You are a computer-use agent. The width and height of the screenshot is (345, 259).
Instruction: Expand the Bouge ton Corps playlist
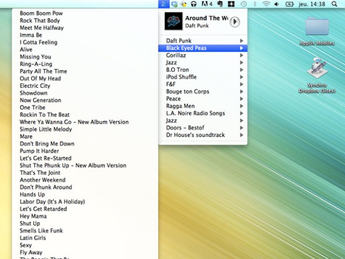(x=203, y=92)
